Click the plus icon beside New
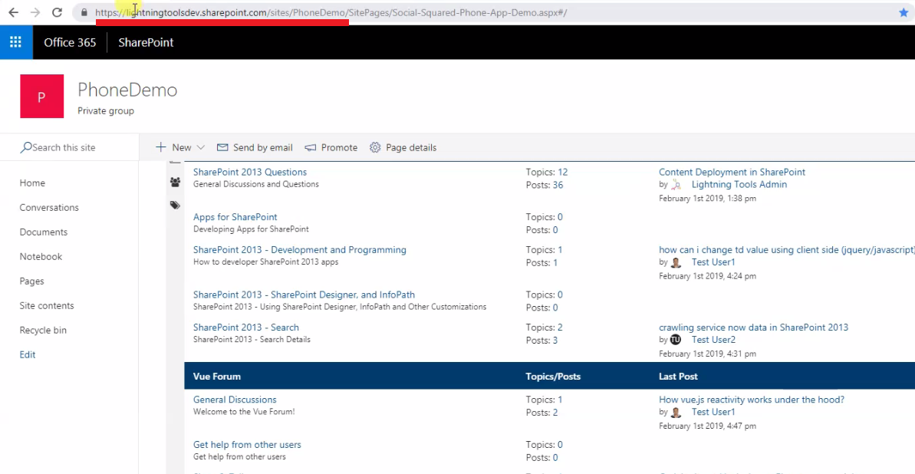 160,147
